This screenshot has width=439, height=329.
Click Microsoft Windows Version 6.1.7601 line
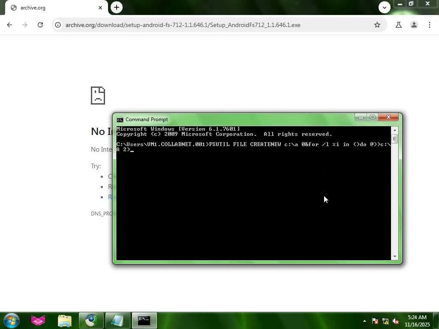178,129
